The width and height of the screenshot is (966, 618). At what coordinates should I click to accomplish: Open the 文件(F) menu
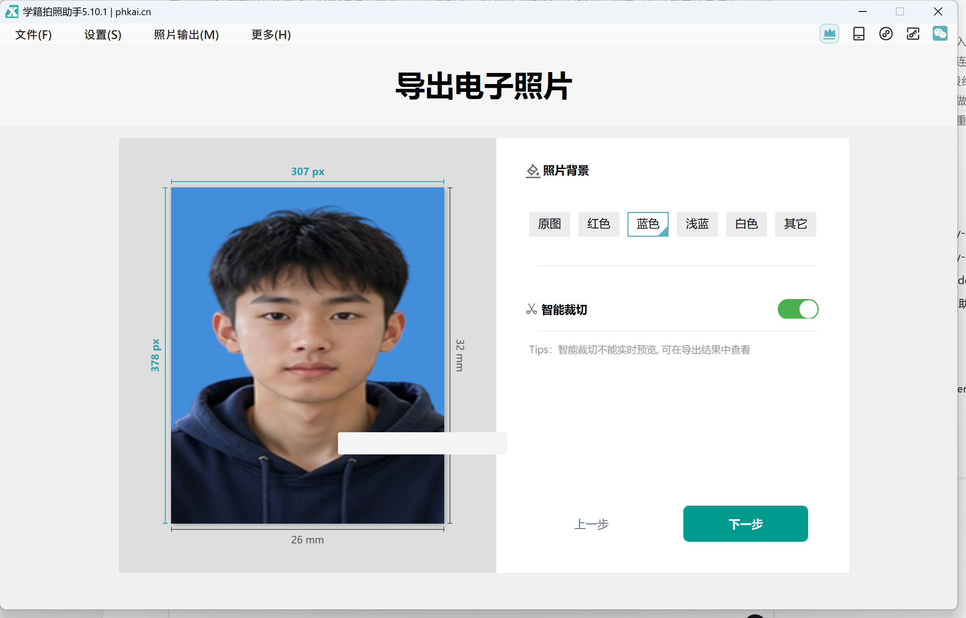click(x=34, y=34)
